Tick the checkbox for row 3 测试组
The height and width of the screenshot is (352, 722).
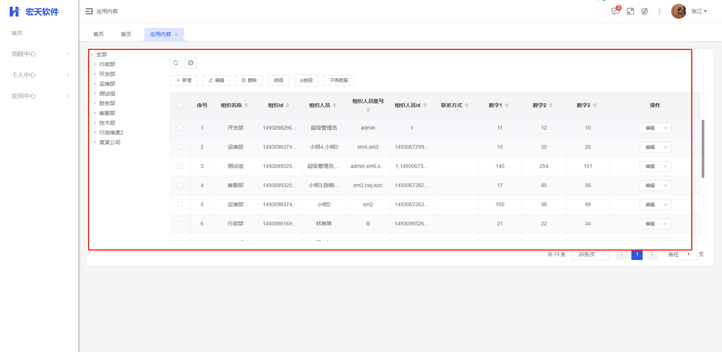click(x=180, y=166)
